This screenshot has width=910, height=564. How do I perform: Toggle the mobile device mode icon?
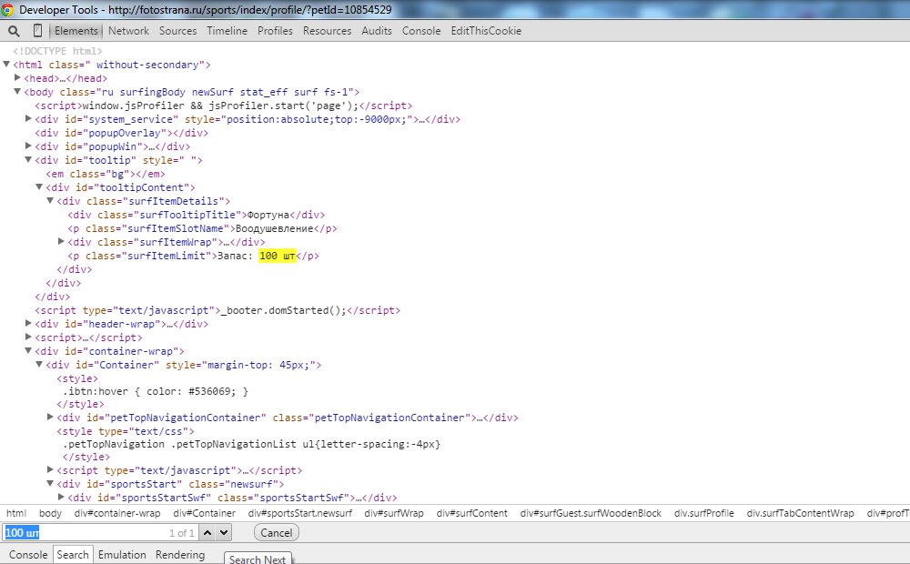click(37, 31)
